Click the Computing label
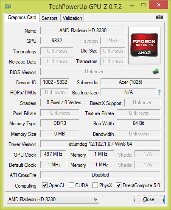 coord(25,186)
